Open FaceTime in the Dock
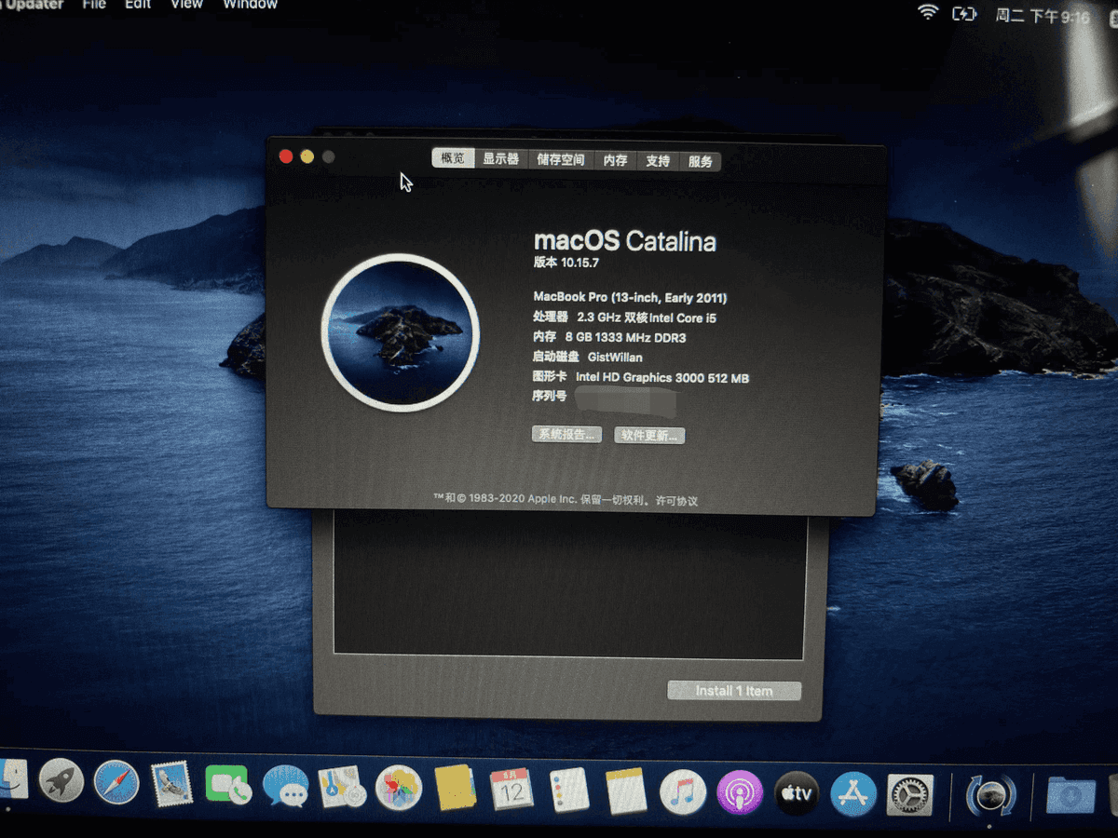 point(227,788)
